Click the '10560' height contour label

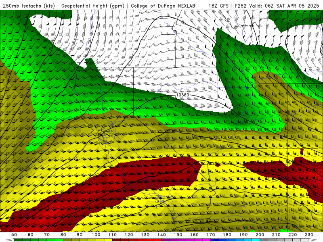pyautogui.click(x=182, y=95)
